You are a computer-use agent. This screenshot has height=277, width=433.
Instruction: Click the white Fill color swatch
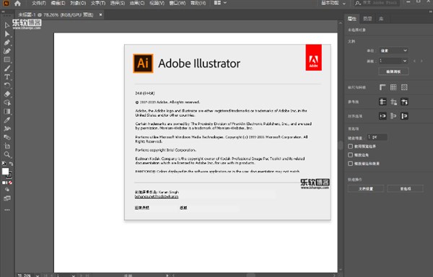(x=5, y=172)
